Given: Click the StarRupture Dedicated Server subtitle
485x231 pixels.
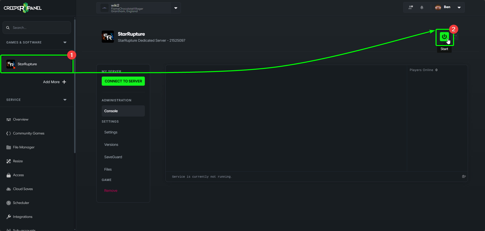Looking at the screenshot, I should 151,40.
